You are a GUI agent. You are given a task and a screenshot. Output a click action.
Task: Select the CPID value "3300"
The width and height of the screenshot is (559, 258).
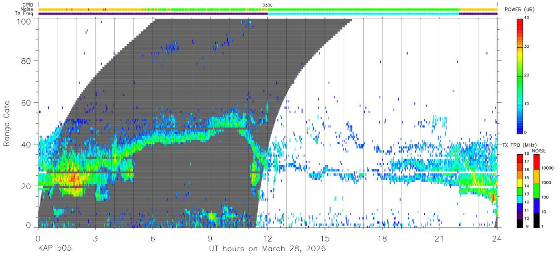pyautogui.click(x=268, y=5)
